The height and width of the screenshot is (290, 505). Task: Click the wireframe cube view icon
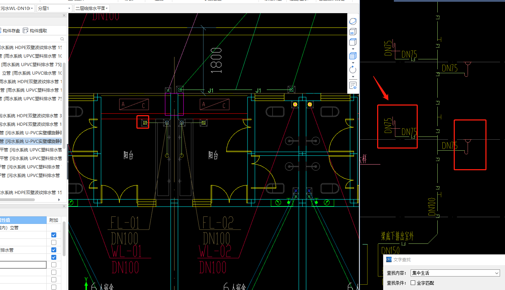(x=353, y=42)
